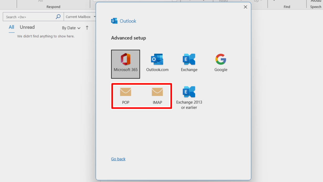Select the Microsoft 365 account type

125,64
